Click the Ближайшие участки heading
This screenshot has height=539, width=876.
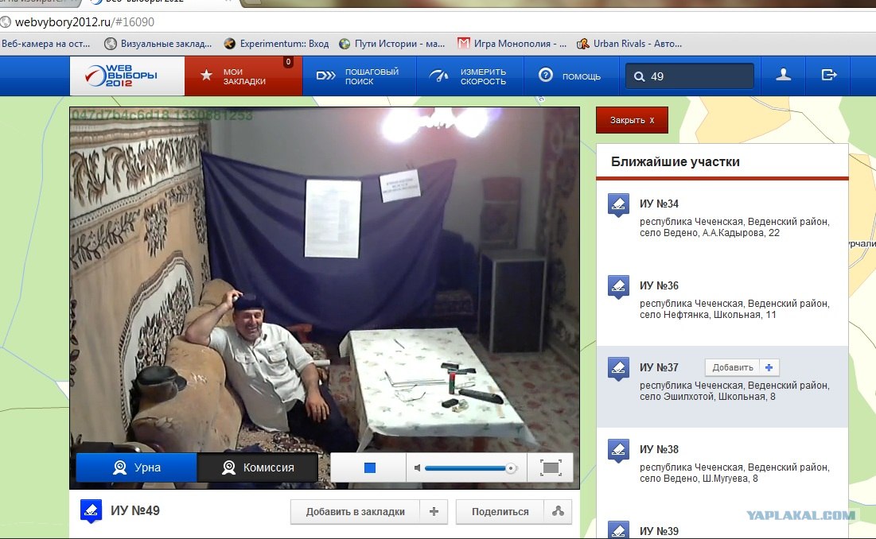click(675, 162)
